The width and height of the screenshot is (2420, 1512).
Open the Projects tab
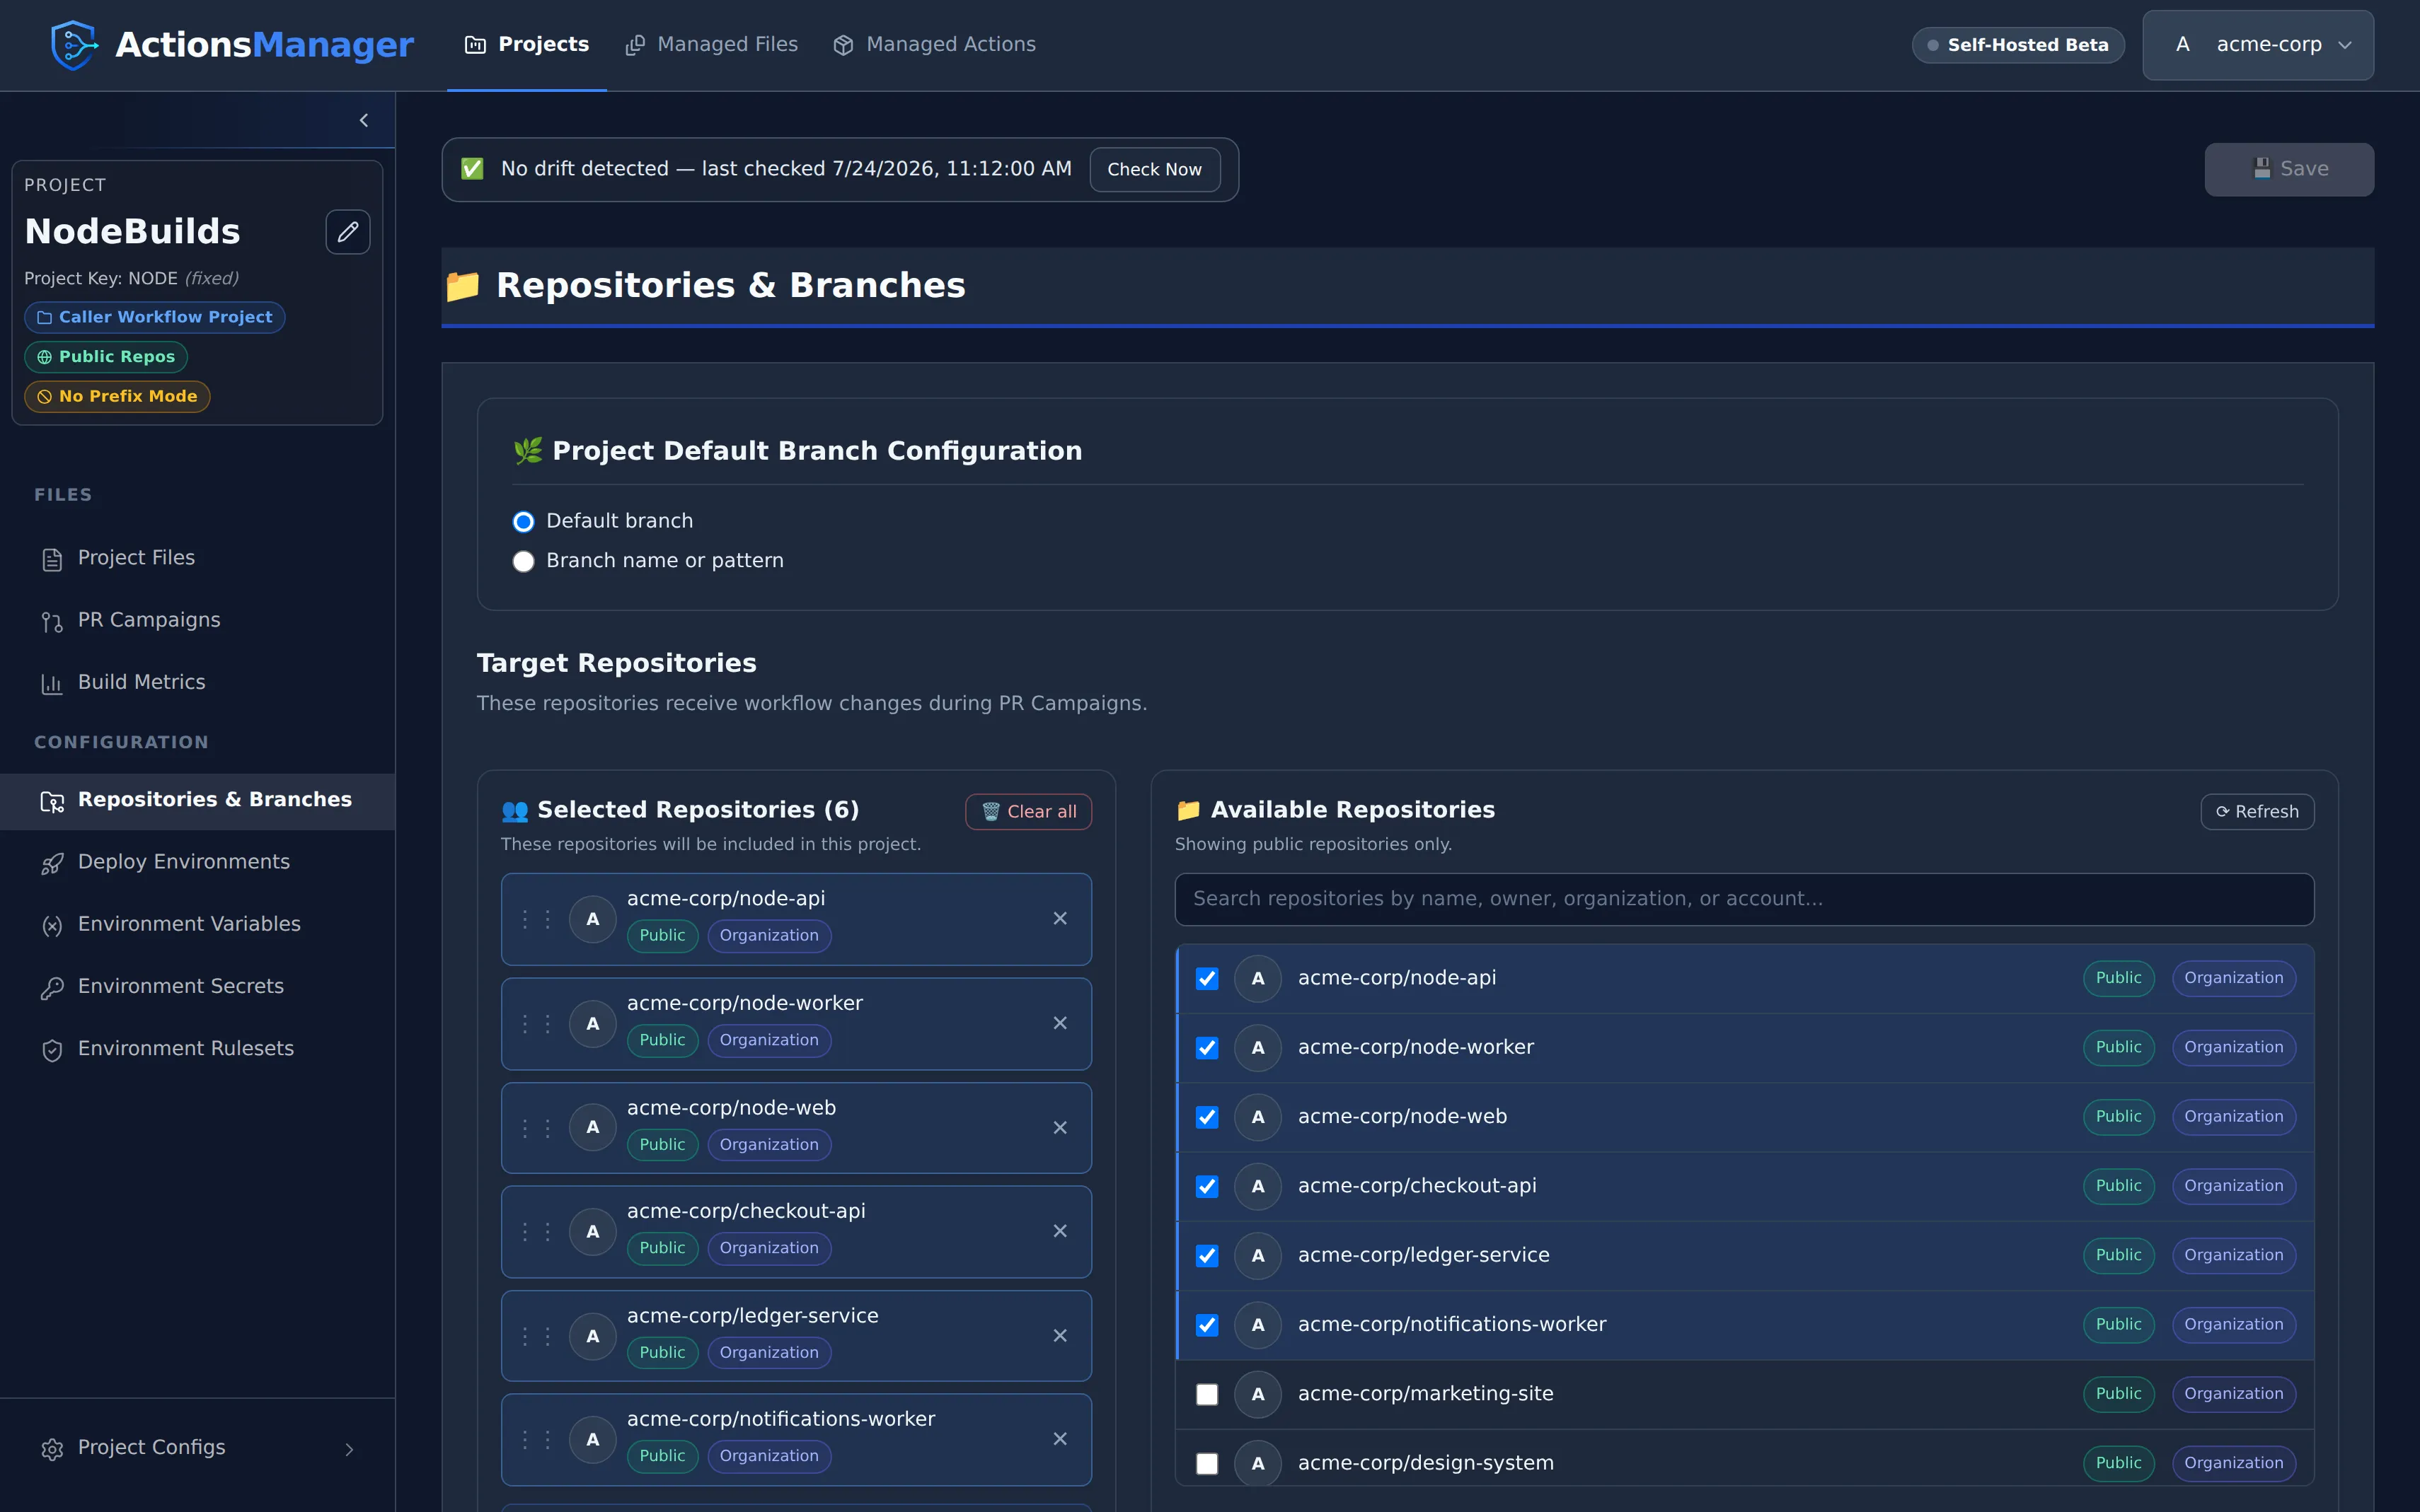coord(526,45)
